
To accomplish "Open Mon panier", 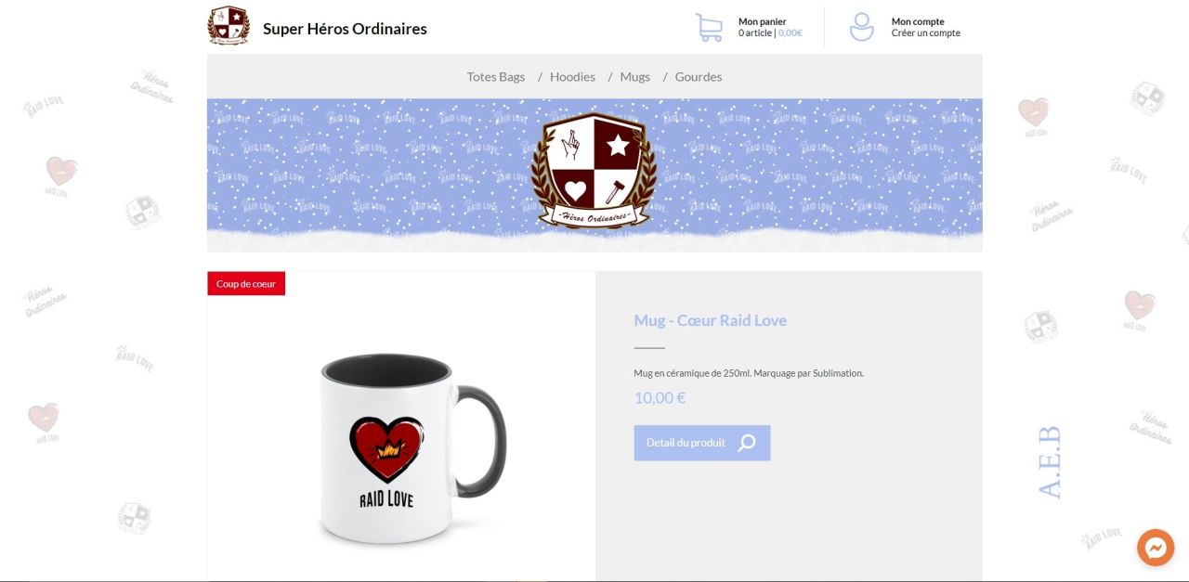I will click(x=763, y=21).
